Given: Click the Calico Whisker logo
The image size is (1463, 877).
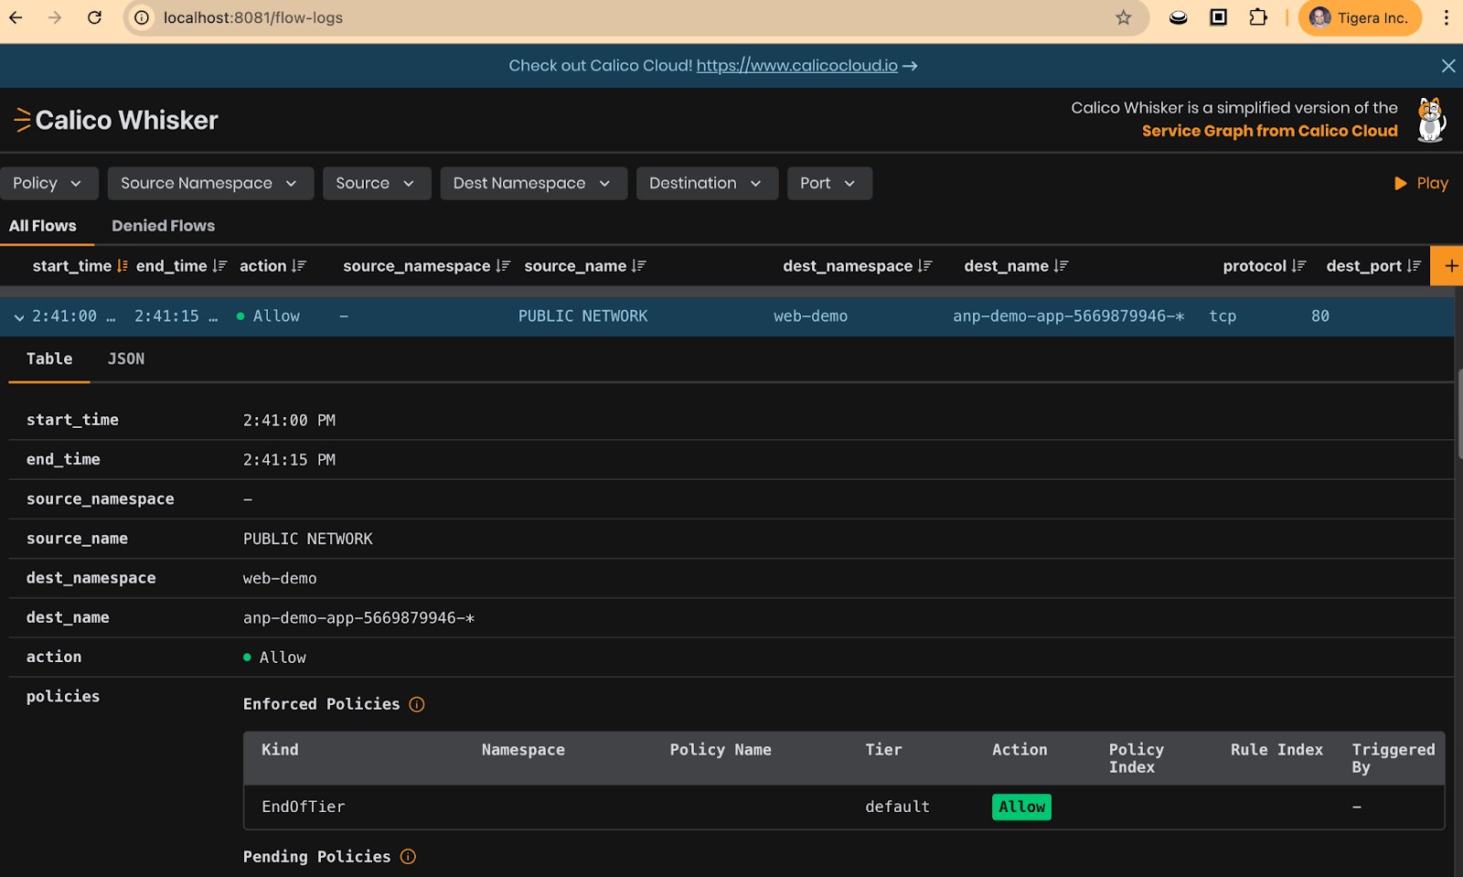Looking at the screenshot, I should [x=114, y=120].
